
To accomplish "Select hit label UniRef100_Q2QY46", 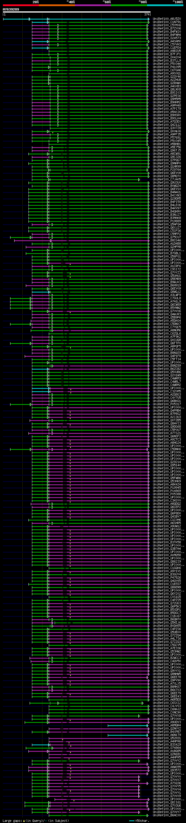I will click(167, 77).
